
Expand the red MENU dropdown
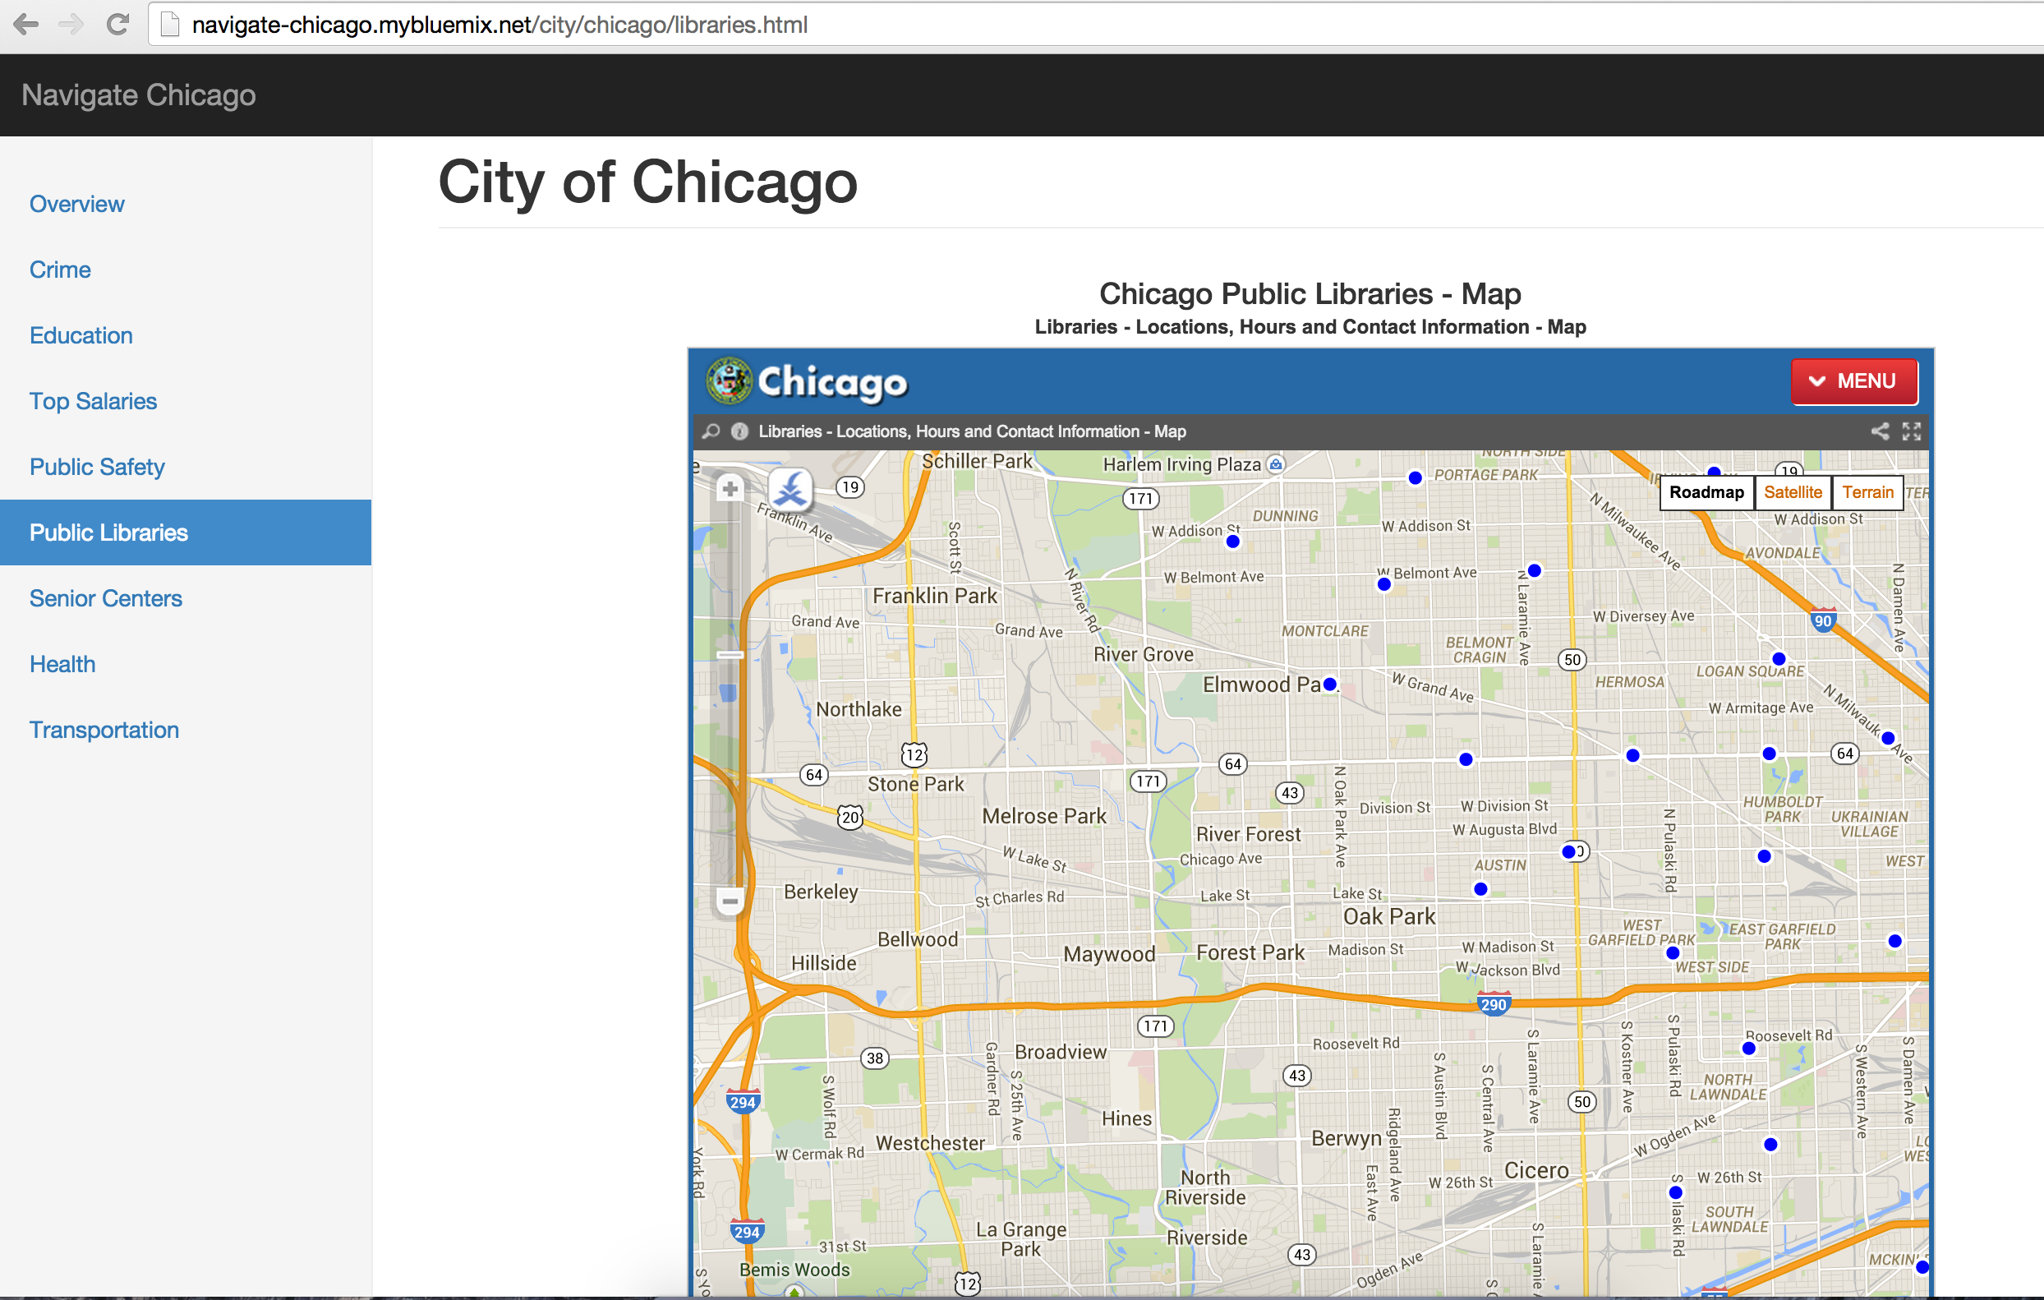click(x=1853, y=381)
